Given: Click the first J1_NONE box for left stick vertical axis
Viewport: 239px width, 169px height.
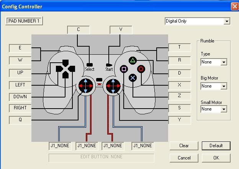Looking at the screenshot, I should [x=60, y=146].
